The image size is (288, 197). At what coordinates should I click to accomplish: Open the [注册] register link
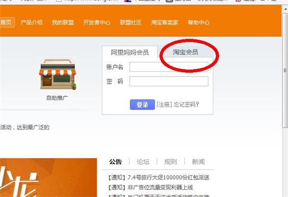[x=164, y=104]
